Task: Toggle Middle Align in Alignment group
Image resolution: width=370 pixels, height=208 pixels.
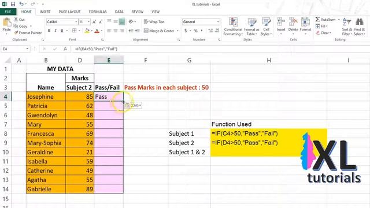Action: click(116, 22)
